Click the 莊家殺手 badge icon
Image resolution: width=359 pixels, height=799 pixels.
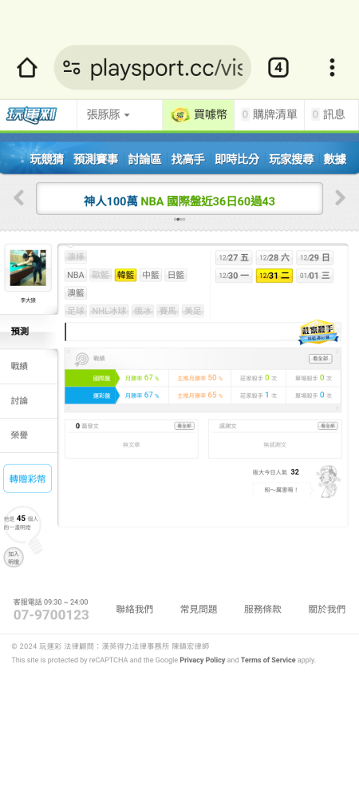(x=319, y=332)
